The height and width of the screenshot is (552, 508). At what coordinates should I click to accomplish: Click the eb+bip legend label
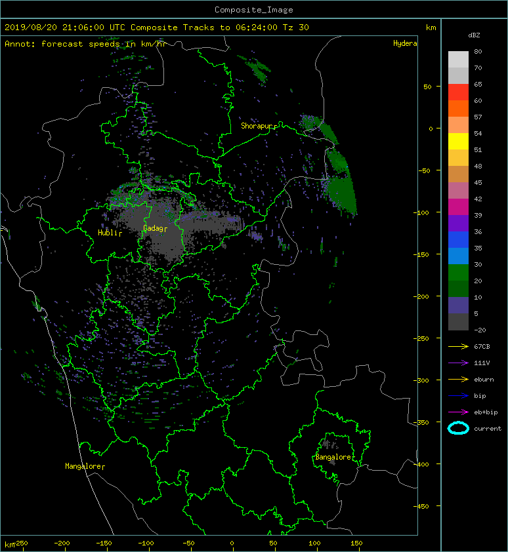tap(486, 412)
